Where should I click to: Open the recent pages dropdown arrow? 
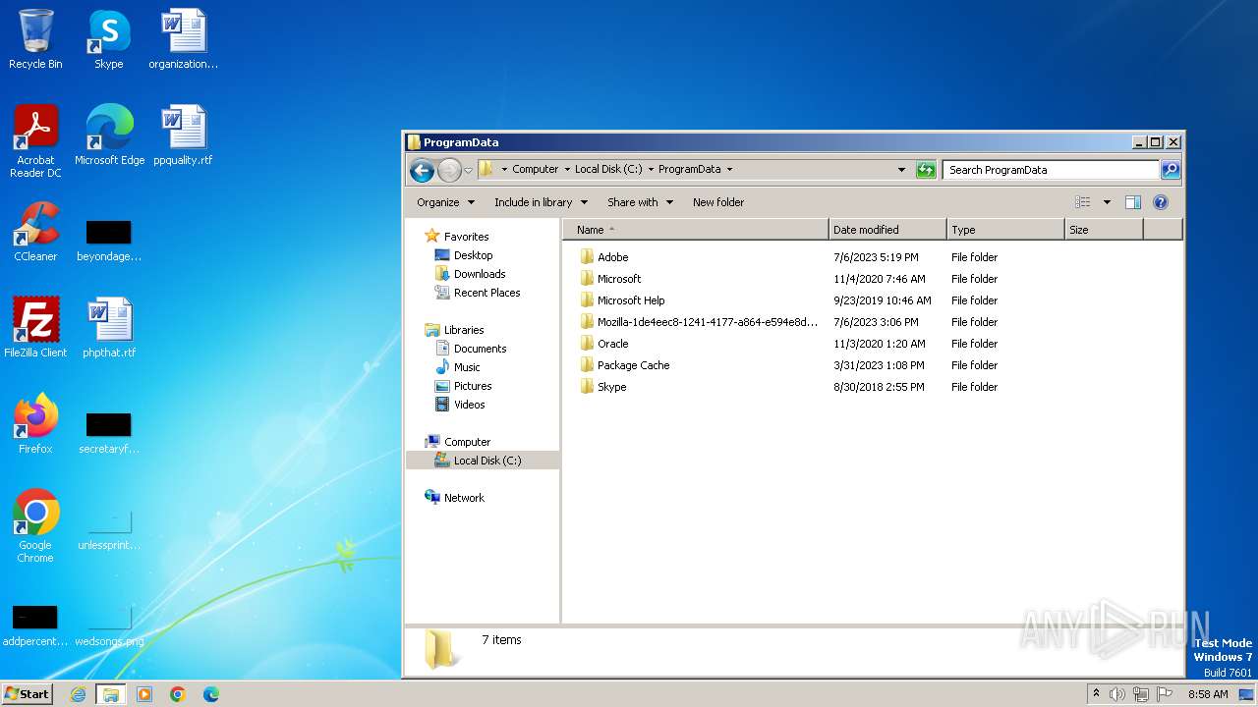point(468,170)
